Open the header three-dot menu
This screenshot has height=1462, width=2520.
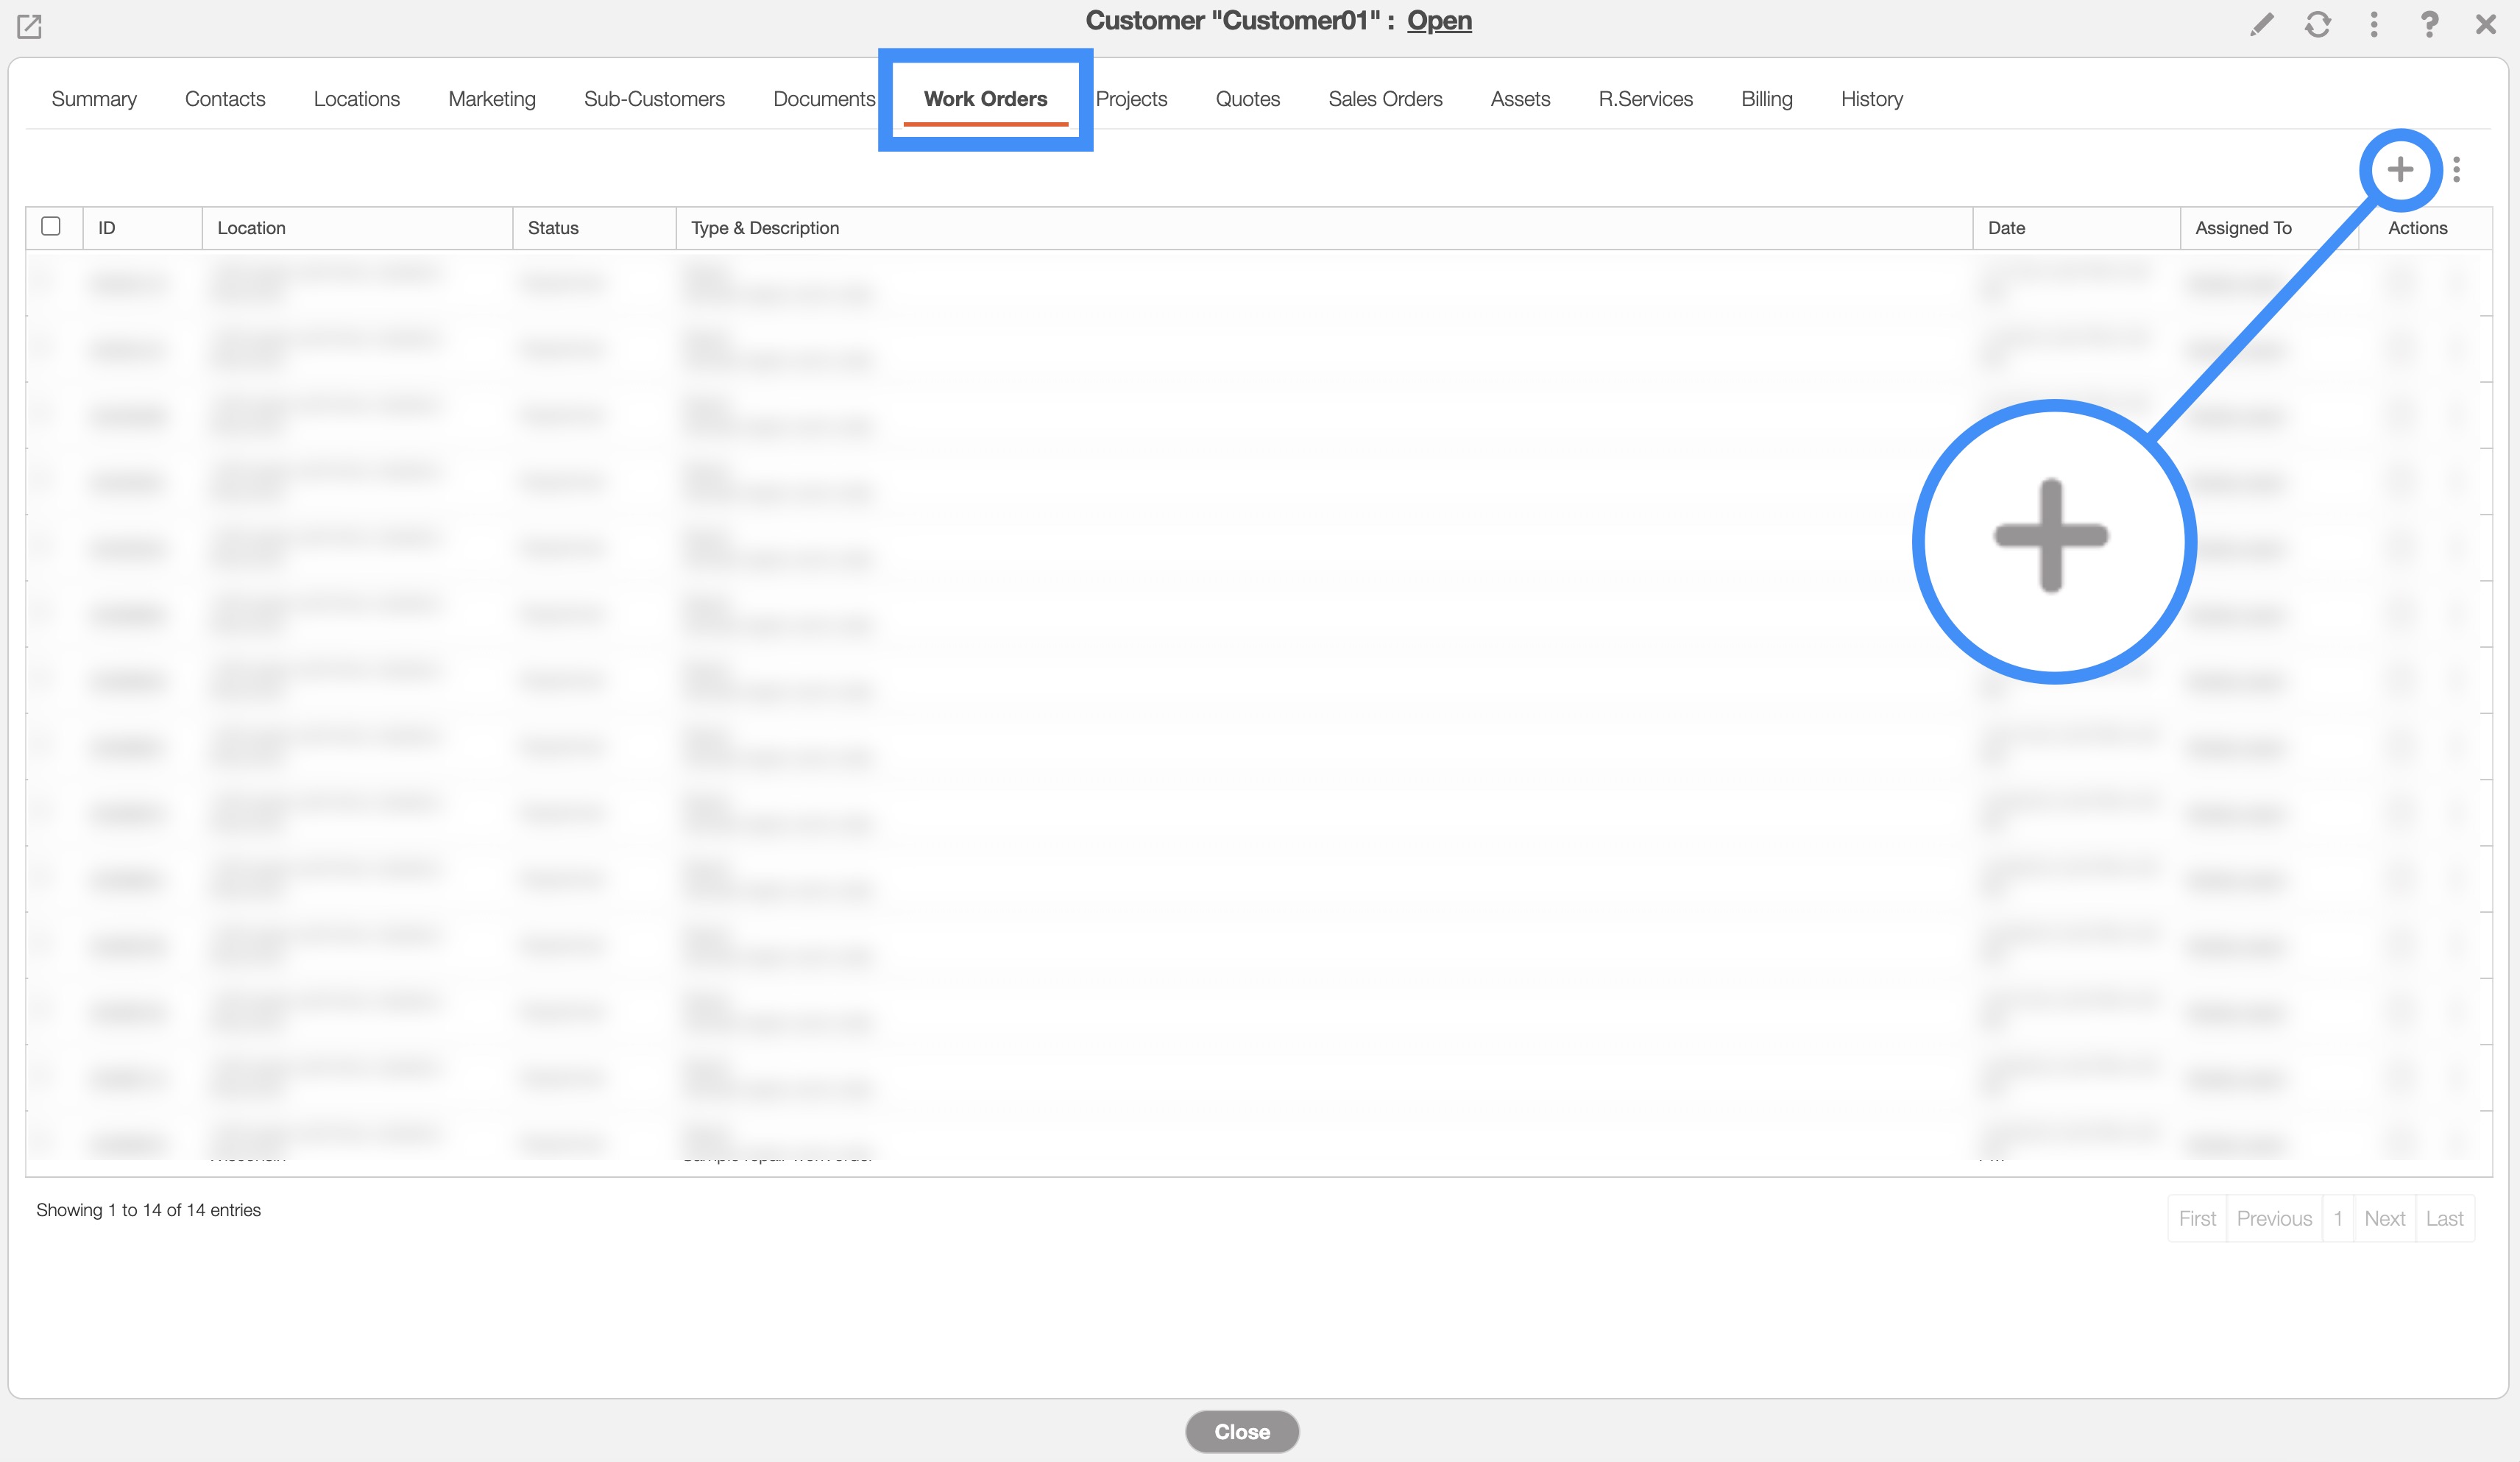2374,24
